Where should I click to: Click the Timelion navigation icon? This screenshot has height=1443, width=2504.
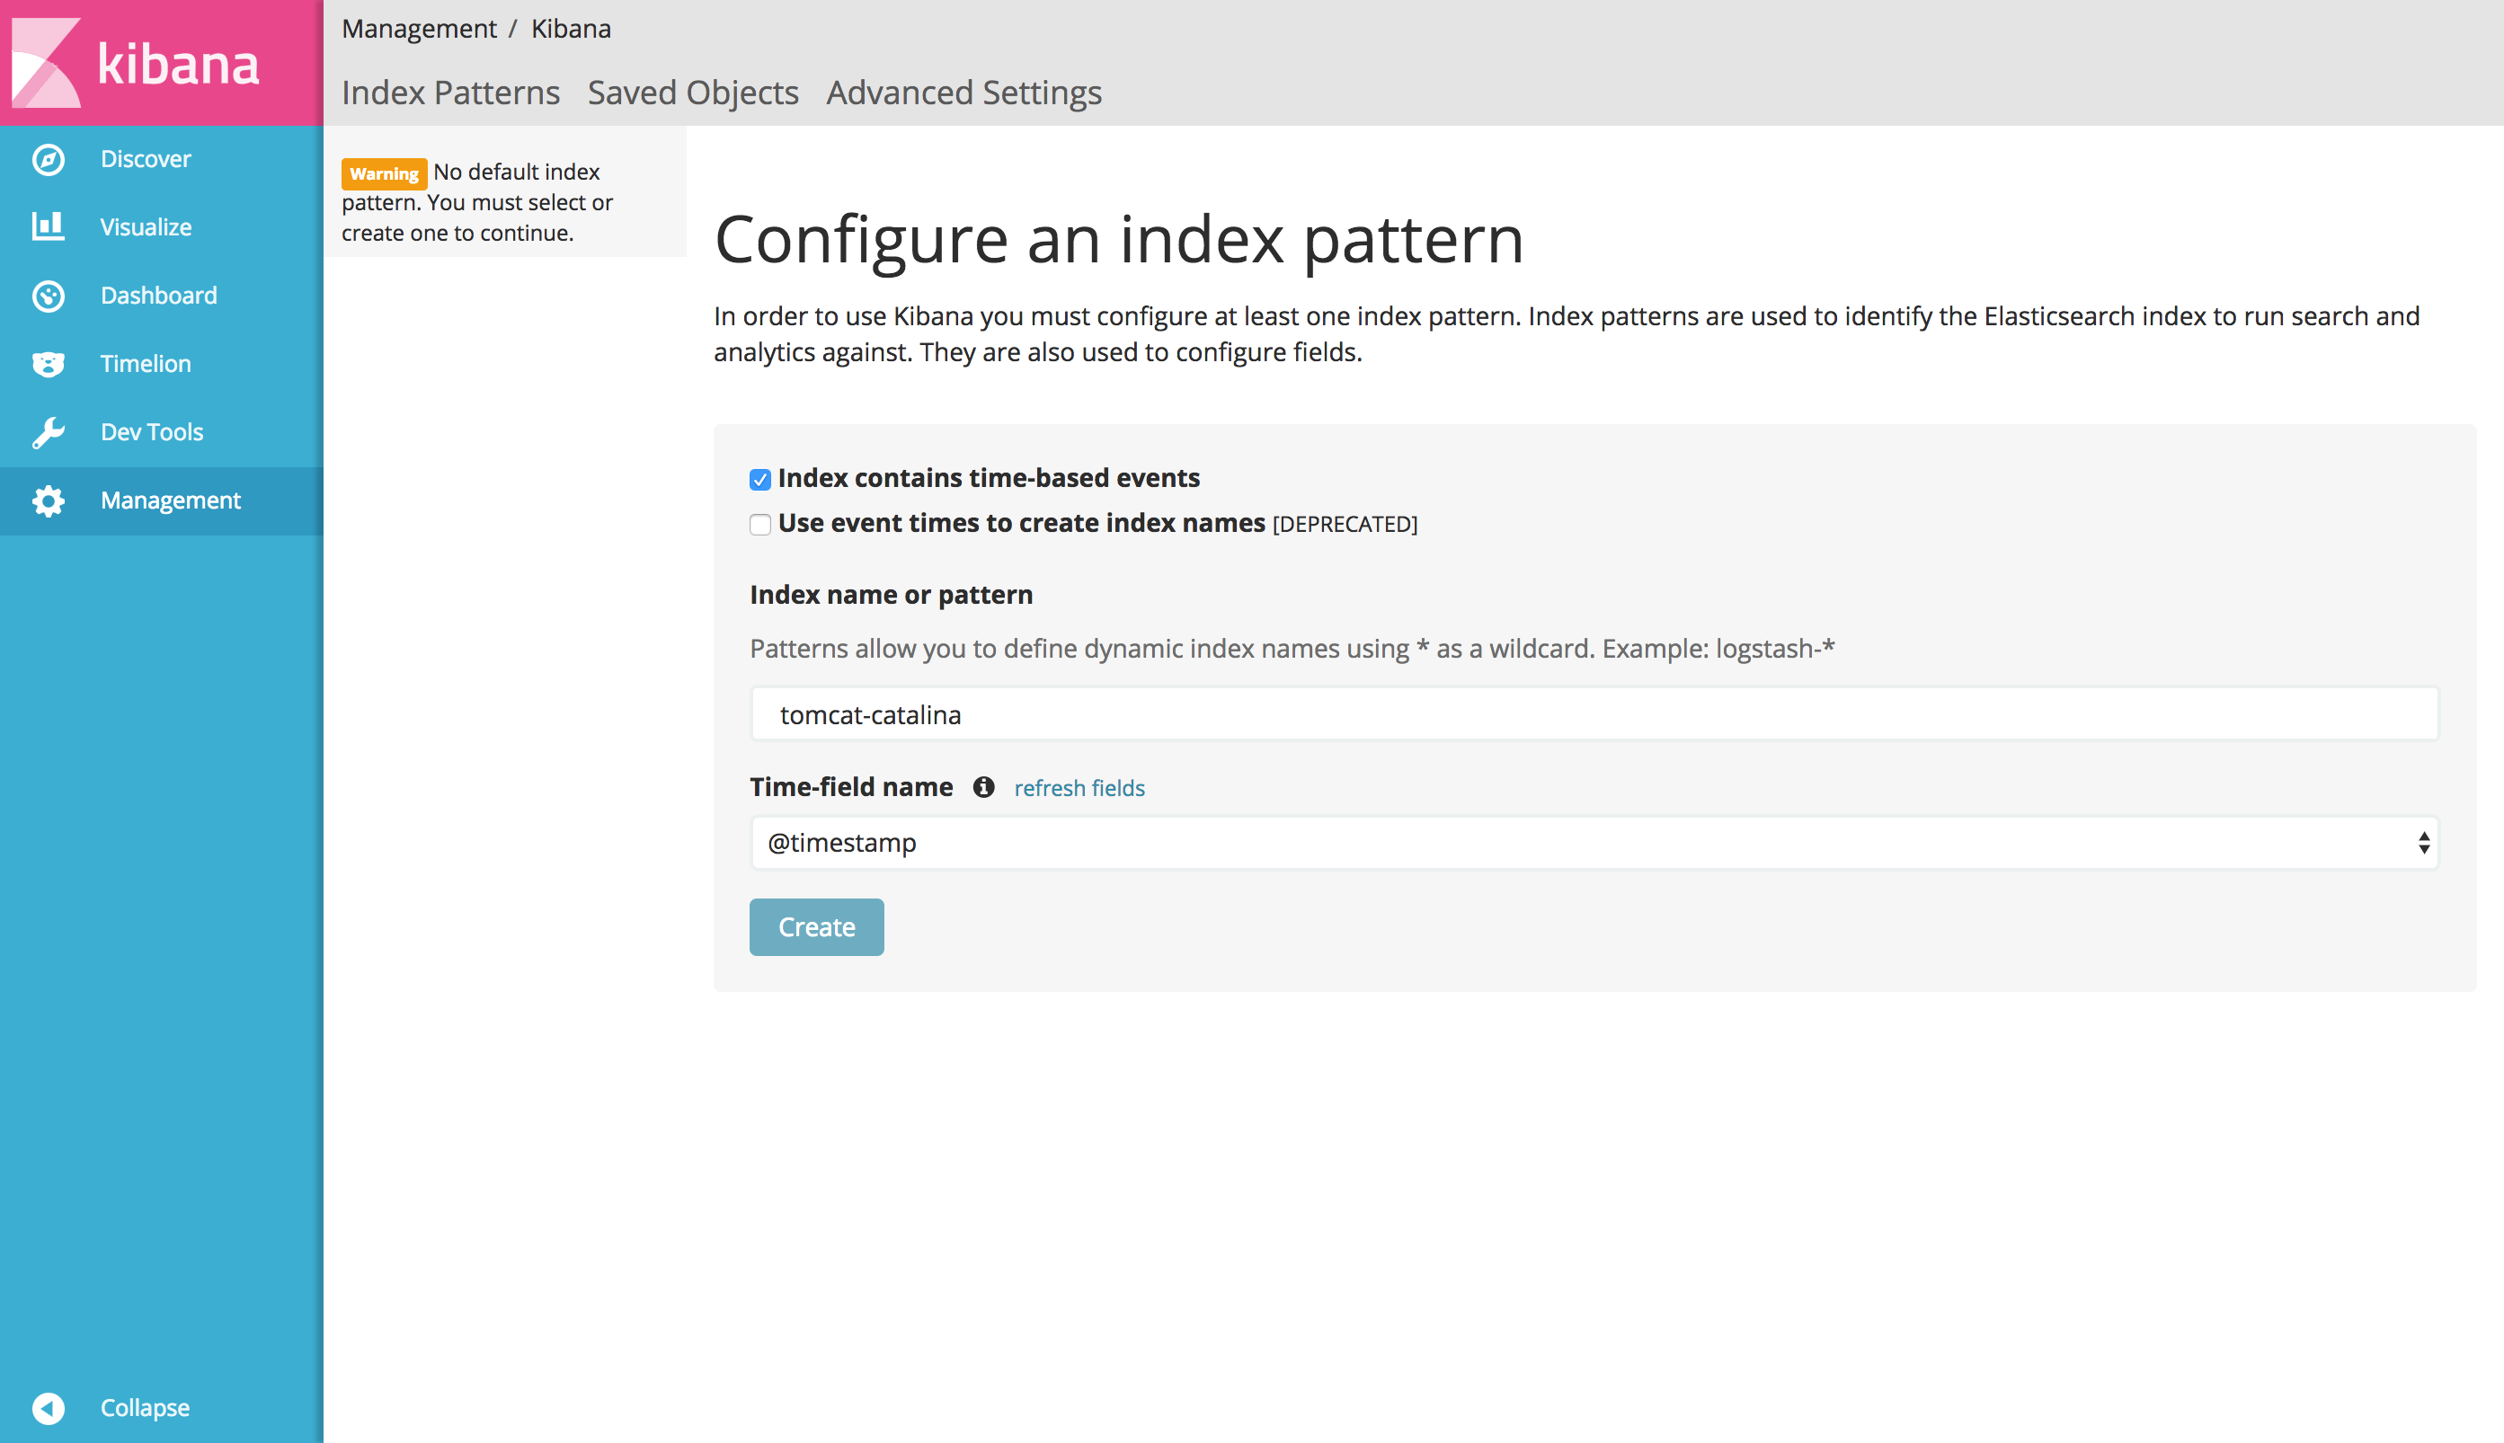[x=49, y=363]
